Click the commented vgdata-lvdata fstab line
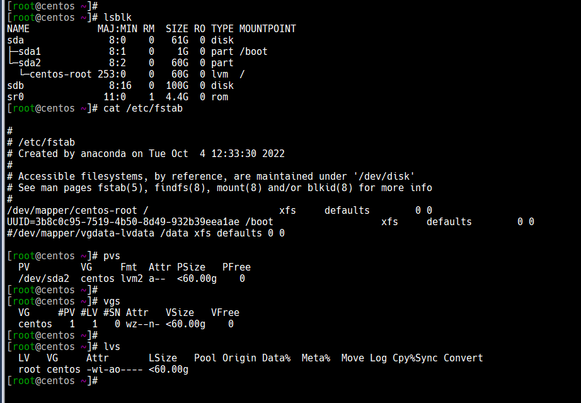This screenshot has height=403, width=581. pos(146,233)
